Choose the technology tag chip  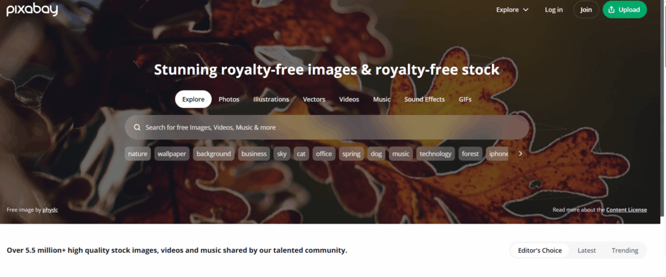pyautogui.click(x=435, y=154)
